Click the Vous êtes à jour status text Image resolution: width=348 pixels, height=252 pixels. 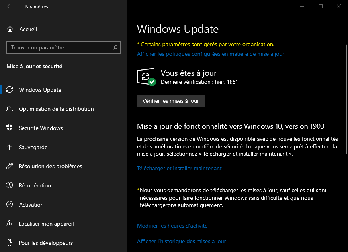coord(189,73)
